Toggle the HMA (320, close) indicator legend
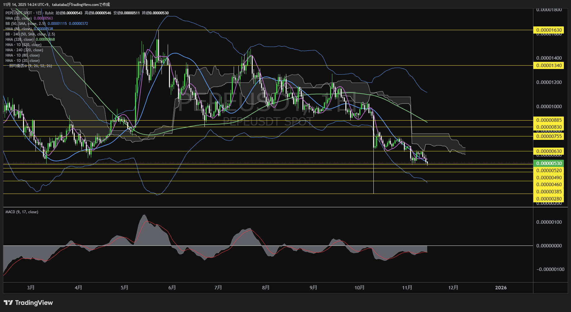571x312 pixels. pyautogui.click(x=19, y=39)
